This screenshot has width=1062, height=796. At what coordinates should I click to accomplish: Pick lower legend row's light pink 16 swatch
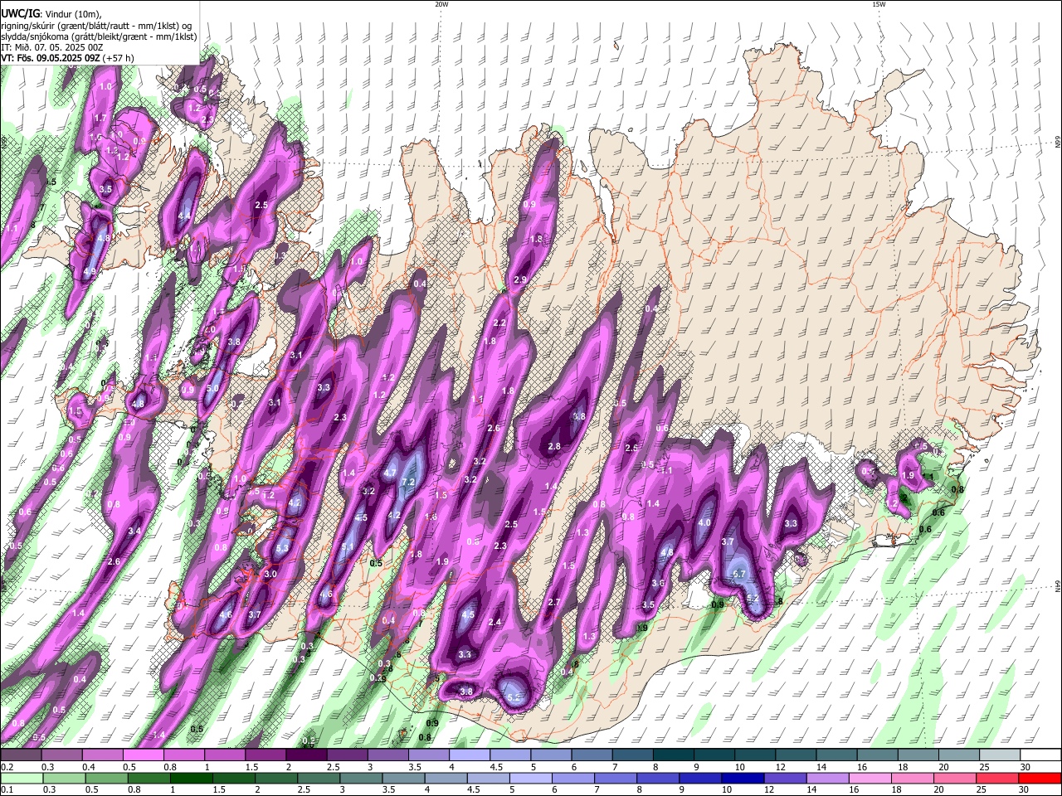(x=870, y=778)
